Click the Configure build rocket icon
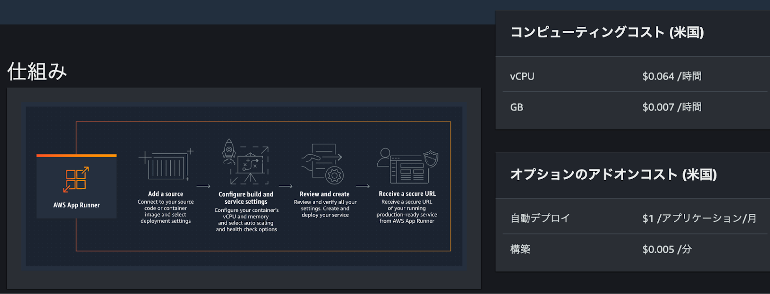Image resolution: width=770 pixels, height=294 pixels. coord(229,151)
